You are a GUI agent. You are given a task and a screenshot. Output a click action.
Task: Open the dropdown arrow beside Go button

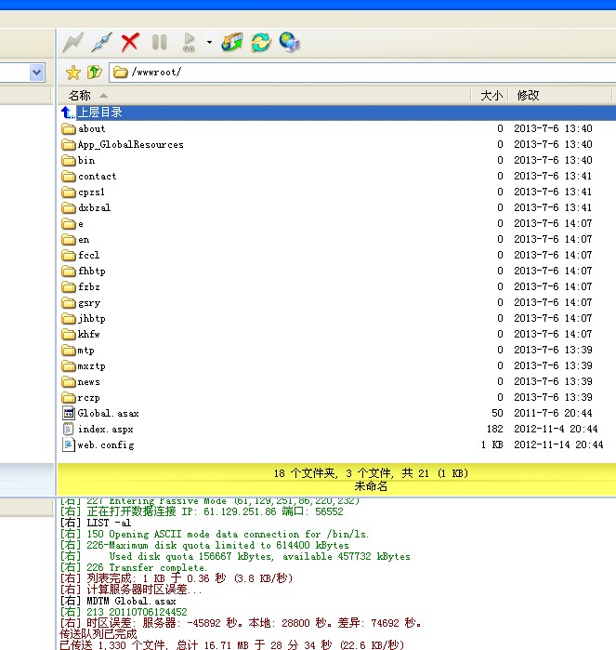(x=209, y=42)
